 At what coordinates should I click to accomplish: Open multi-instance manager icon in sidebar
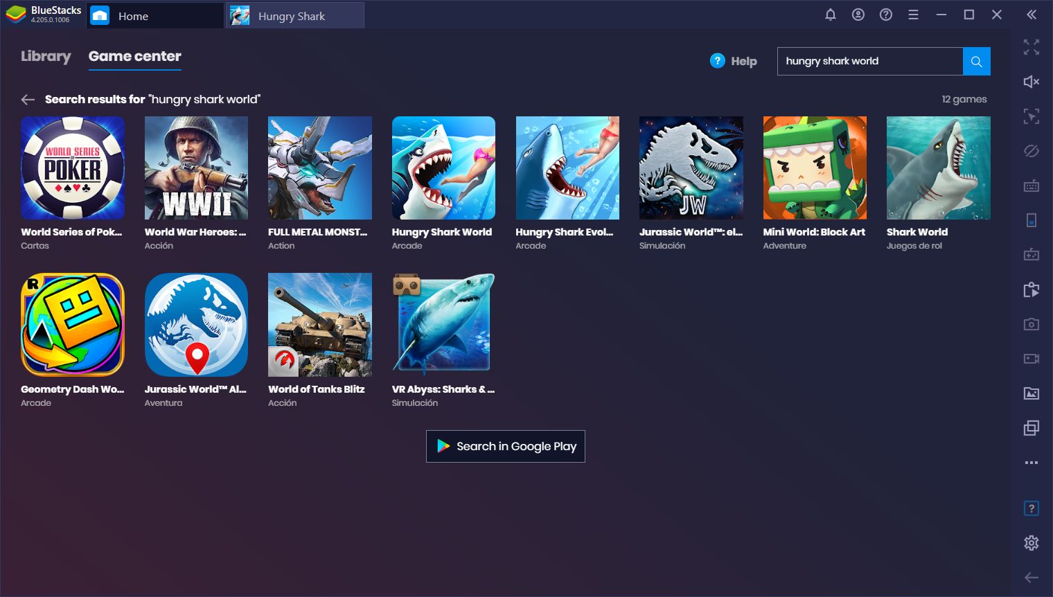point(1032,428)
